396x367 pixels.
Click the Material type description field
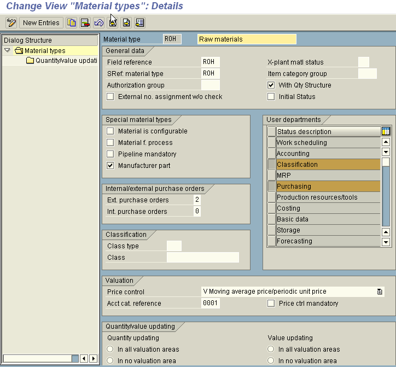click(x=247, y=39)
